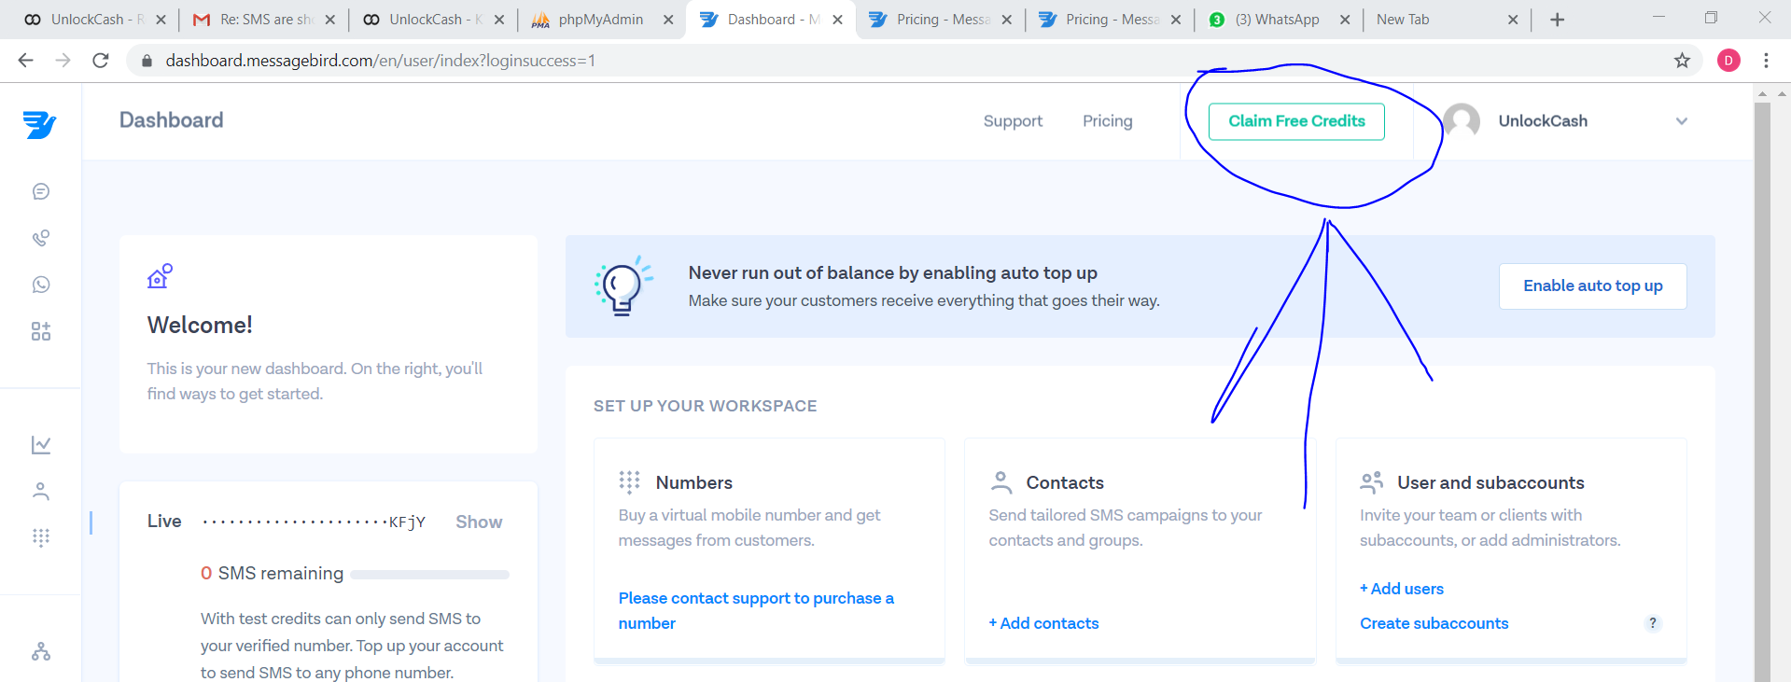Click Create subaccounts link

1434,623
